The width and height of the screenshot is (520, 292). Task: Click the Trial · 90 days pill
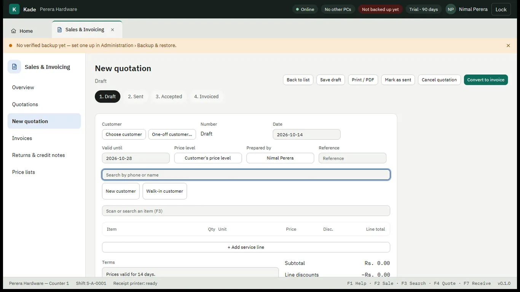[423, 9]
